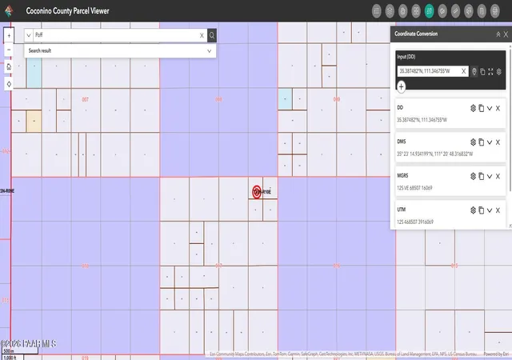The width and height of the screenshot is (512, 360).
Task: Select the DMS coordinate value text
Action: (434, 154)
